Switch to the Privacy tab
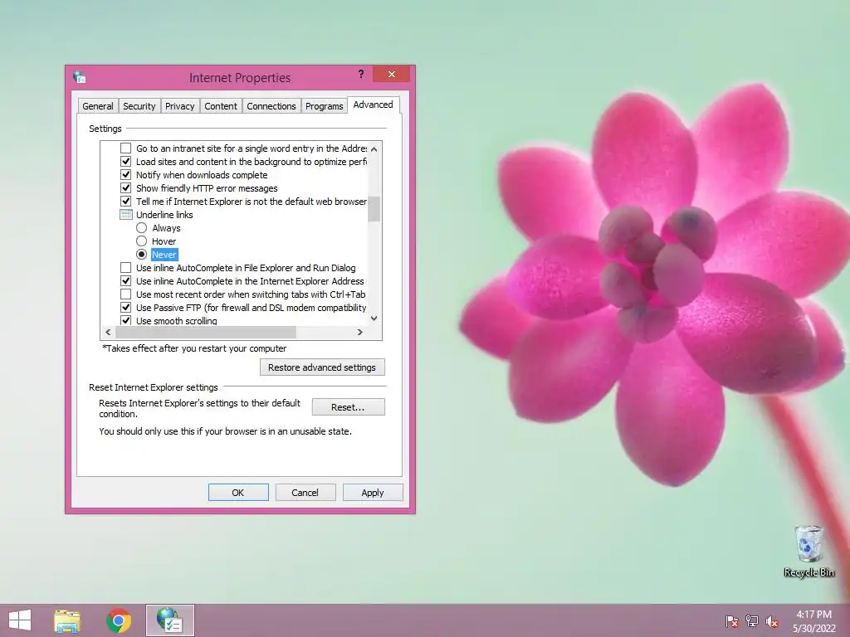 pos(179,106)
